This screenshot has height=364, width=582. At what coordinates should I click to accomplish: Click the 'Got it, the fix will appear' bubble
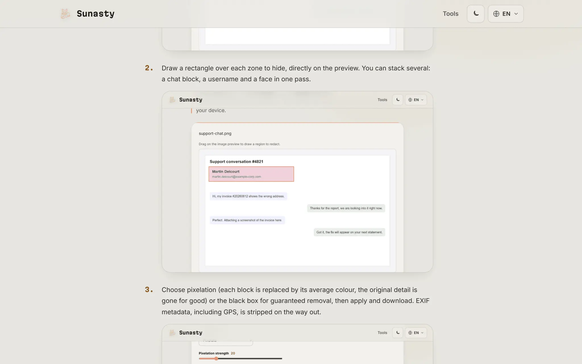point(349,232)
